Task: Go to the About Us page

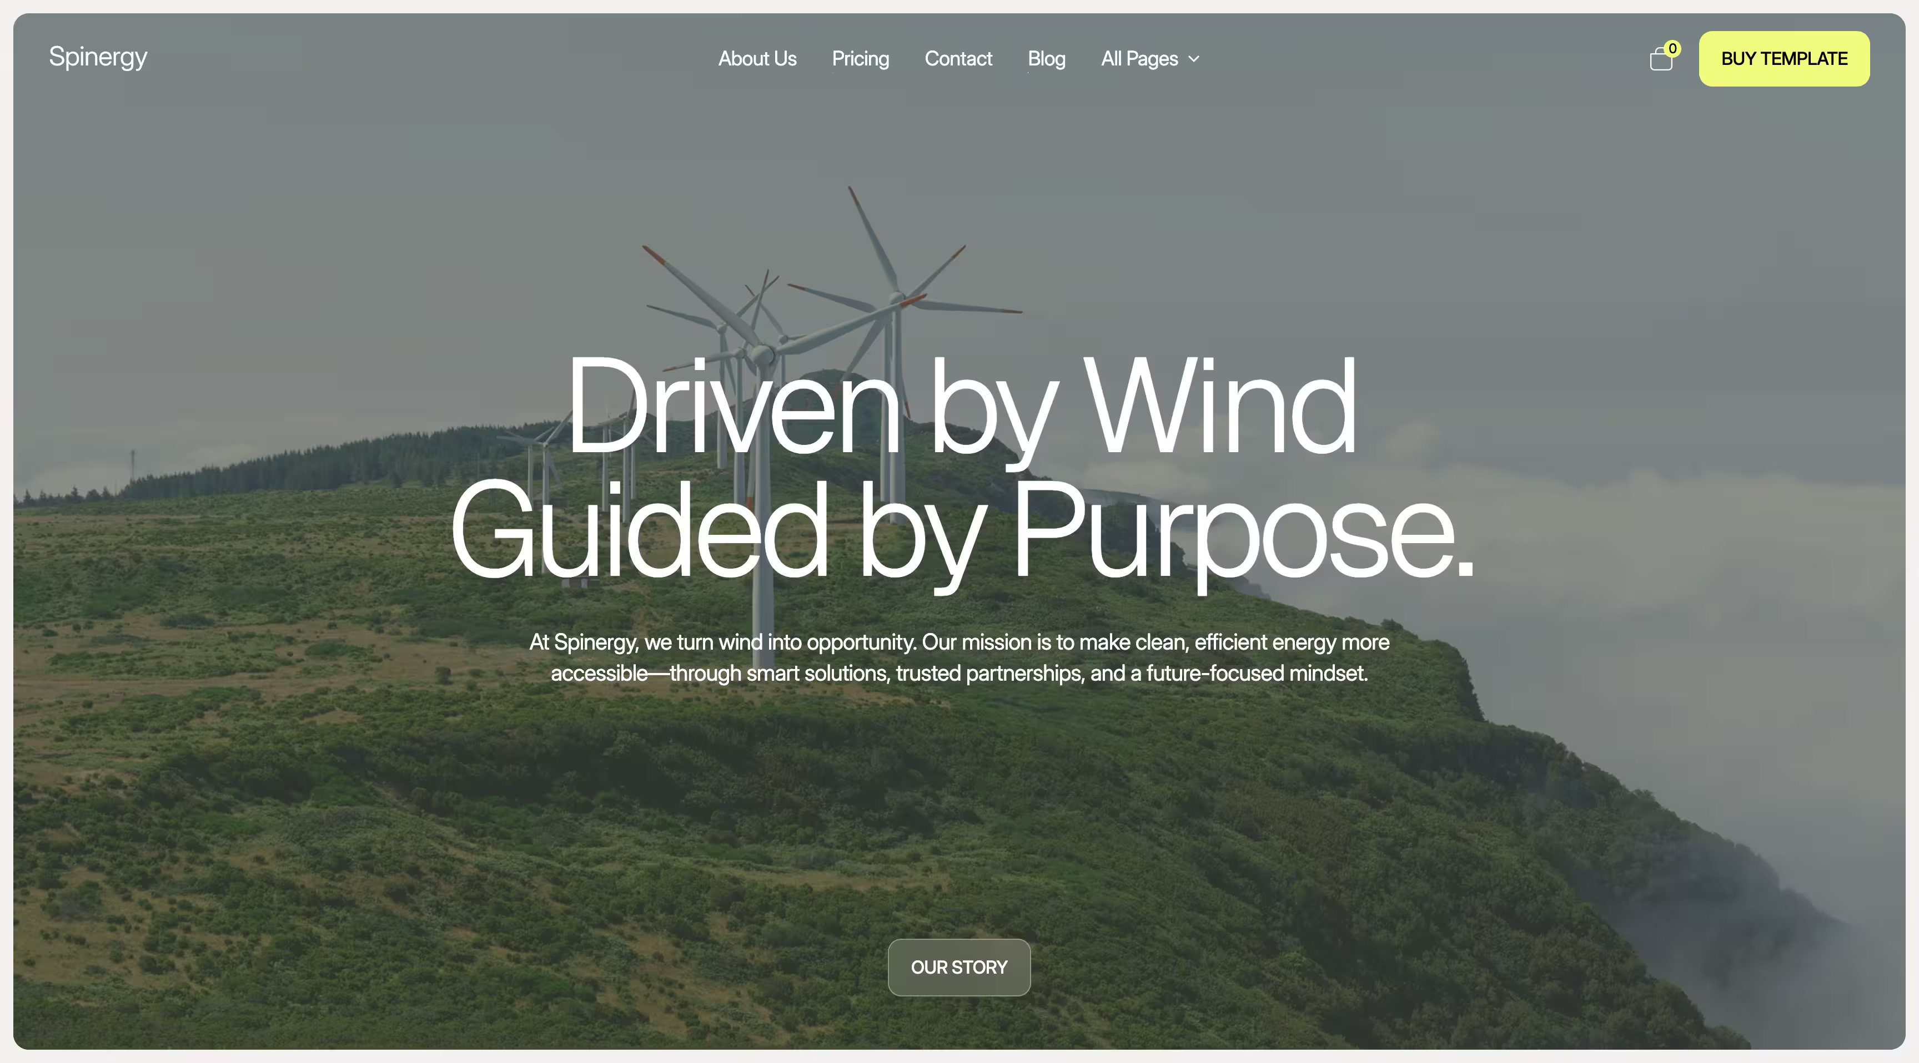Action: [x=757, y=59]
